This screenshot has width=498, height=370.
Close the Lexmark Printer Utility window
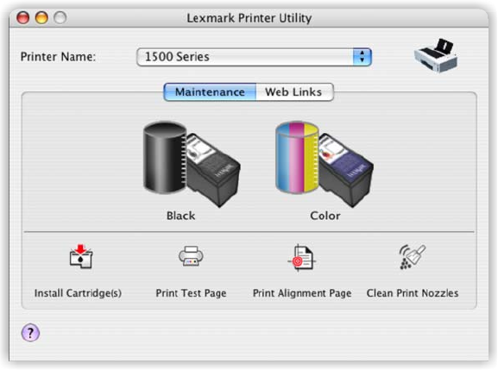click(x=22, y=17)
